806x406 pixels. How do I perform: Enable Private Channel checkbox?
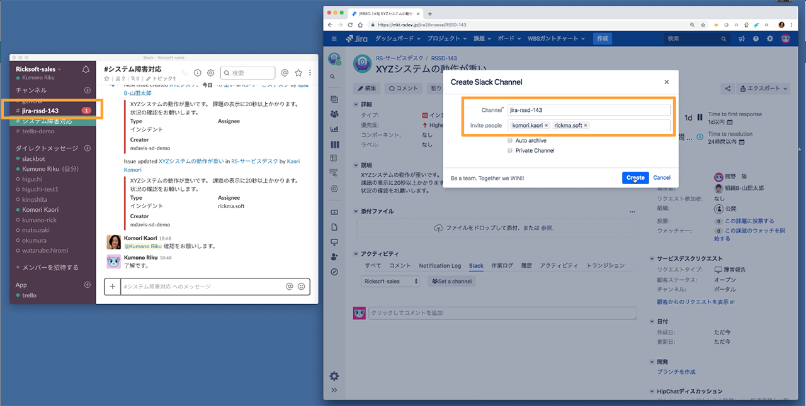[510, 151]
